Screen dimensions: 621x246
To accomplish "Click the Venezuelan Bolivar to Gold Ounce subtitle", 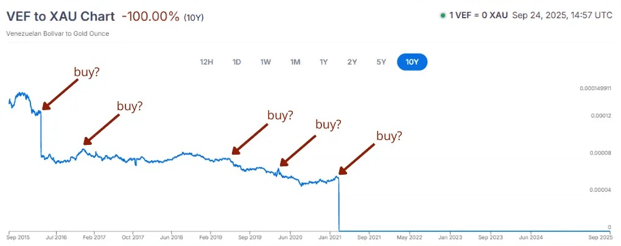I will (x=58, y=33).
